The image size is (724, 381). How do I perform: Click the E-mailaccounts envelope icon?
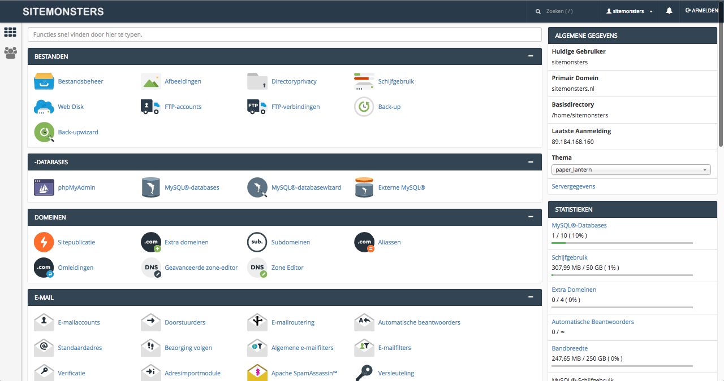pyautogui.click(x=44, y=322)
